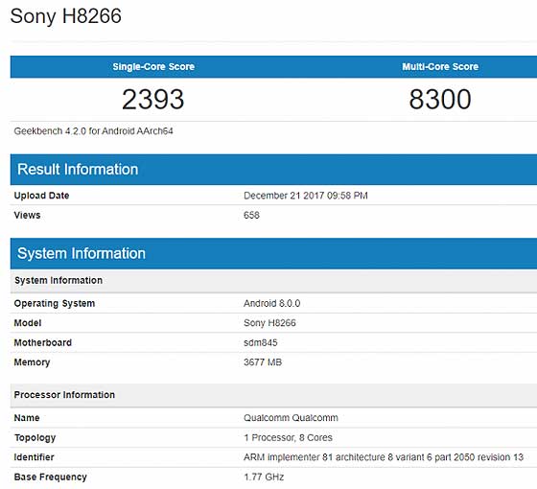Viewport: 537px width, 489px height.
Task: Click the Android 8.0.0 value
Action: (x=272, y=303)
